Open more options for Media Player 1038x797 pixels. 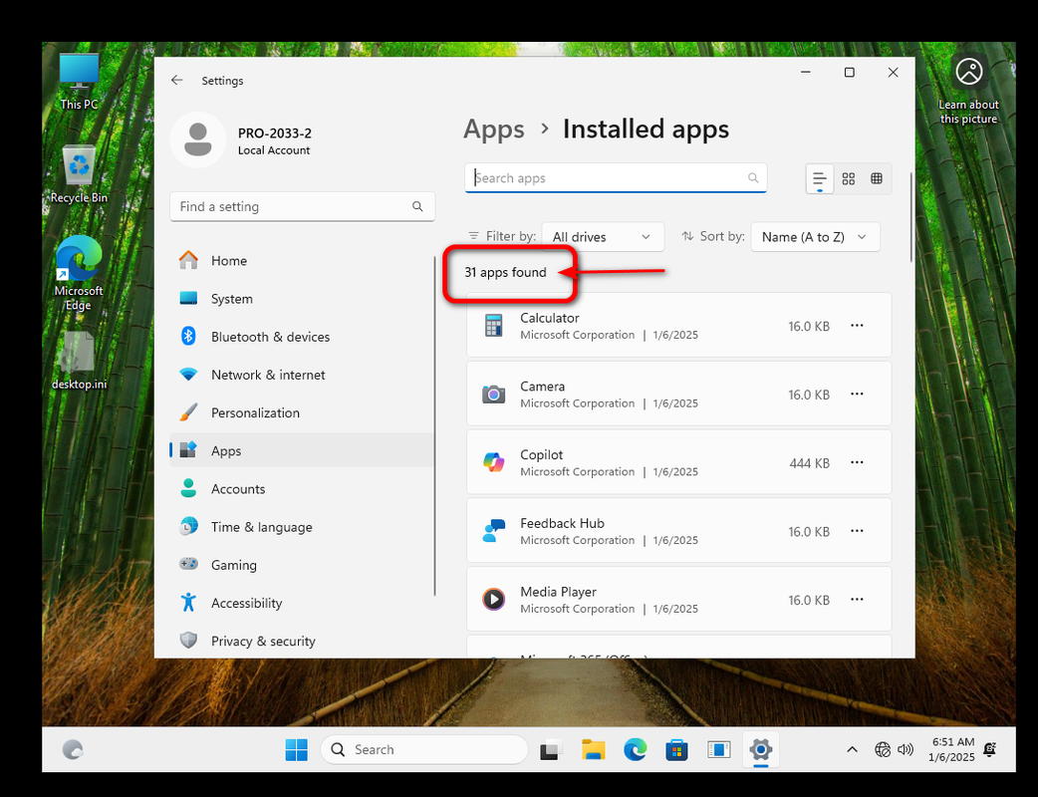(x=857, y=600)
